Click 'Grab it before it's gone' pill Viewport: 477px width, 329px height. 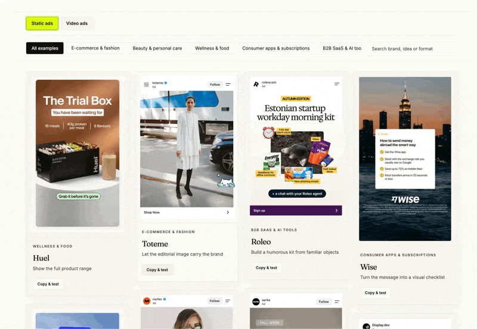(79, 197)
